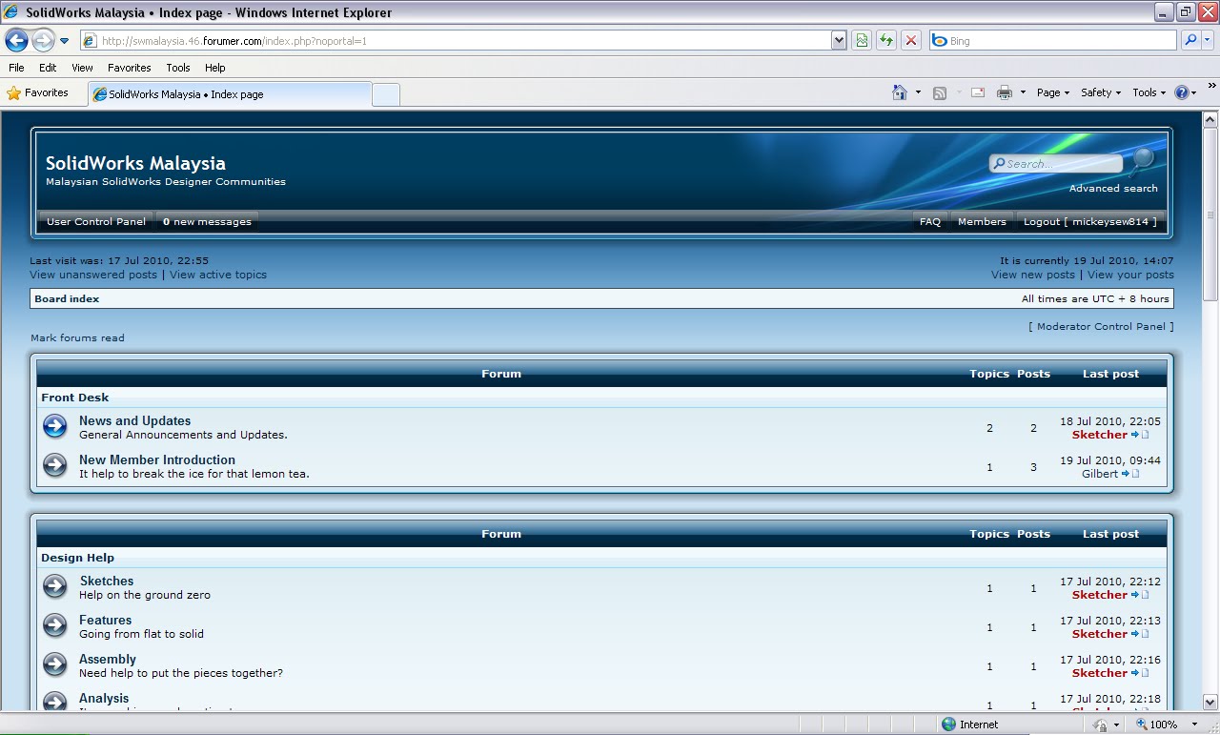
Task: Open the Tools menu in menu bar
Action: pos(177,68)
